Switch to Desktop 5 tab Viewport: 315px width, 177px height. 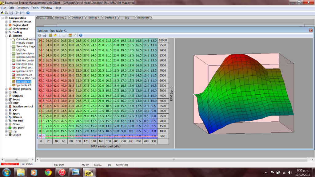[x=110, y=18]
